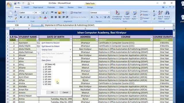The height and width of the screenshot is (103, 184).
Task: Open ADDRESS column filter dropdown
Action: [x=97, y=40]
